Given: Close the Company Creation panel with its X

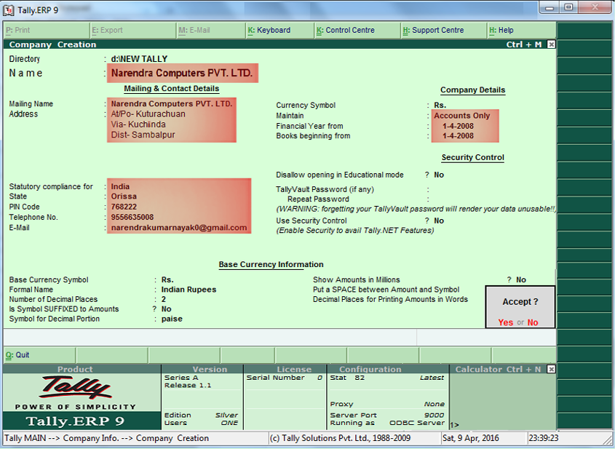Looking at the screenshot, I should point(551,44).
